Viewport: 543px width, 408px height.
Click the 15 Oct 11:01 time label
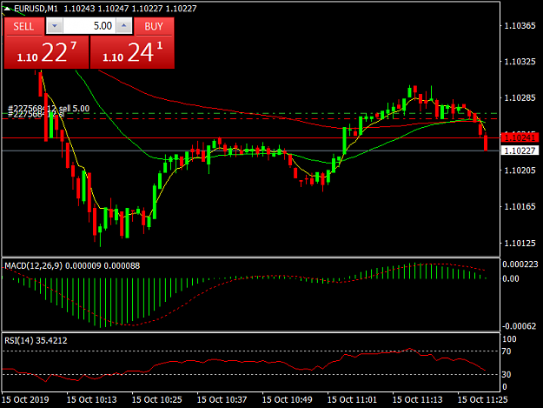352,399
